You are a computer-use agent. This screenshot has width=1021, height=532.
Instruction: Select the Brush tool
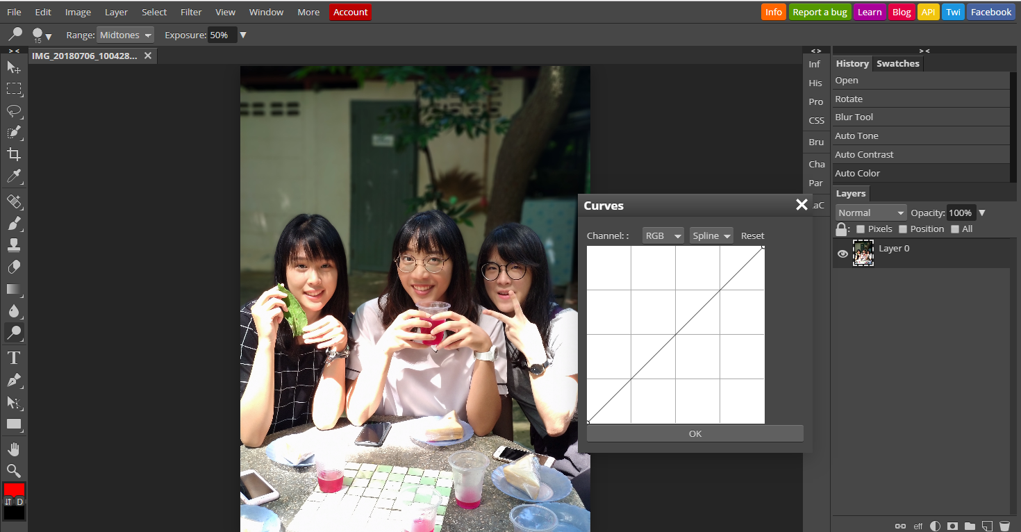click(x=14, y=224)
